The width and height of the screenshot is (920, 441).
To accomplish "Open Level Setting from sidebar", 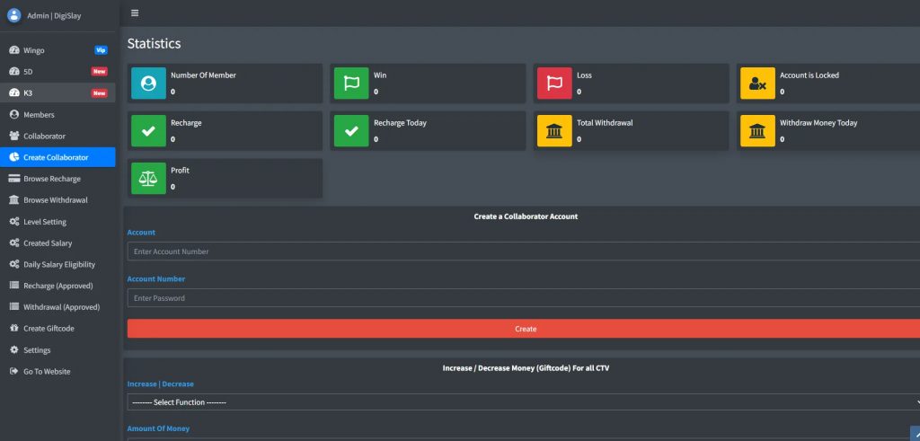I will (x=44, y=222).
